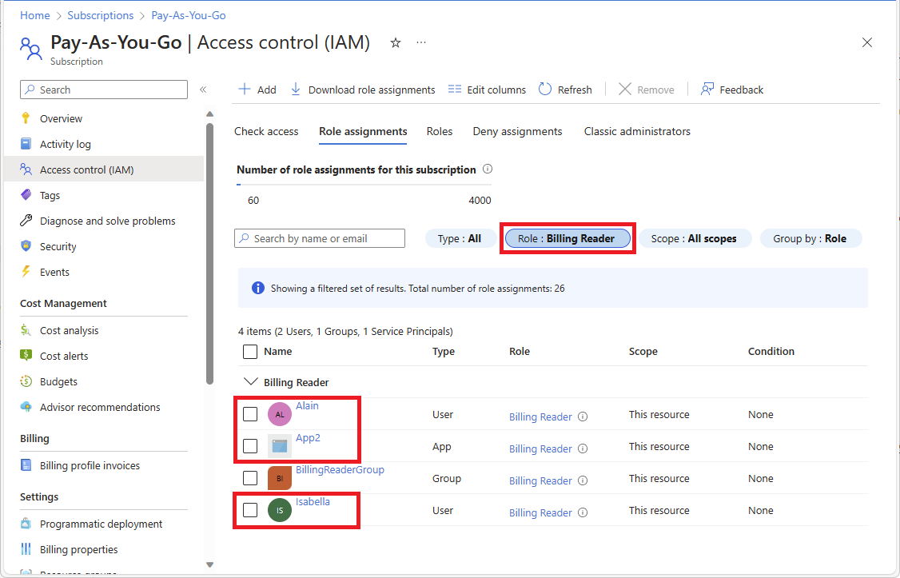Screen dimensions: 900x578
Task: Click sidebar scrollbar down arrow
Action: click(209, 564)
